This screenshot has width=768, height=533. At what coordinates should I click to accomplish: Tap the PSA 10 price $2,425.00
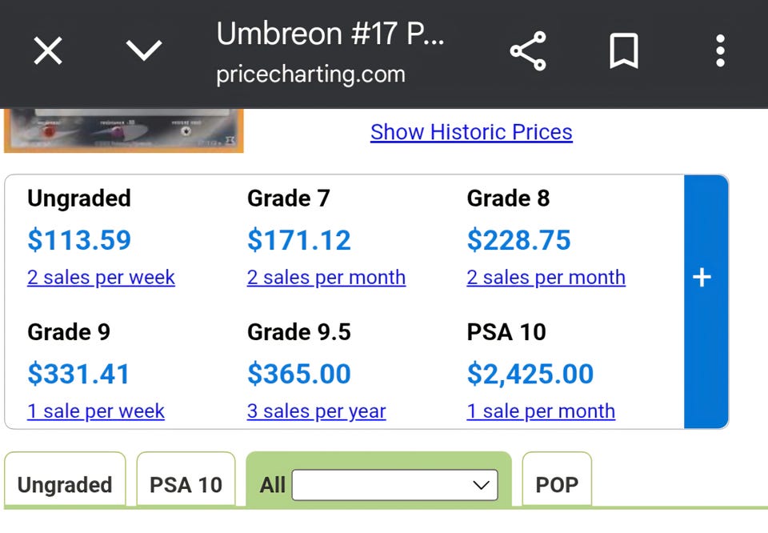click(x=530, y=374)
